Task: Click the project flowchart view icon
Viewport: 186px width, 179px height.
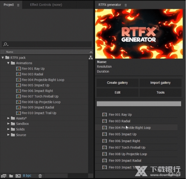Action: pyautogui.click(x=91, y=58)
